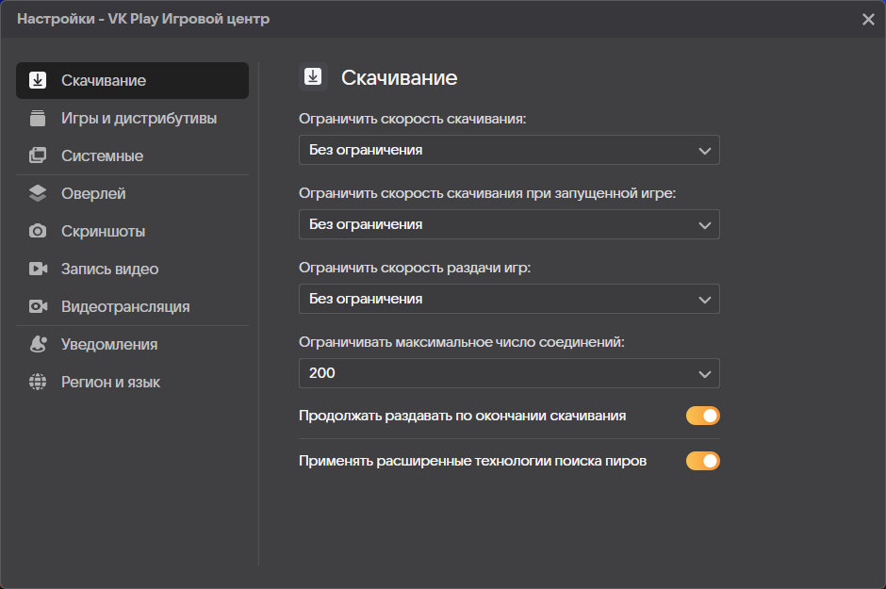The height and width of the screenshot is (589, 886).
Task: Expand speed limit during running game dropdown
Action: pyautogui.click(x=509, y=224)
